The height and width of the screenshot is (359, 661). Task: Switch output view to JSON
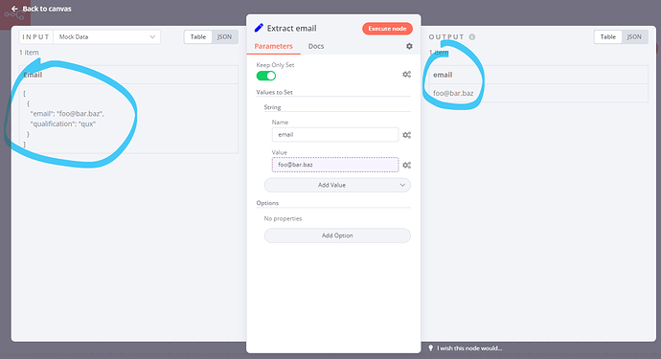634,37
